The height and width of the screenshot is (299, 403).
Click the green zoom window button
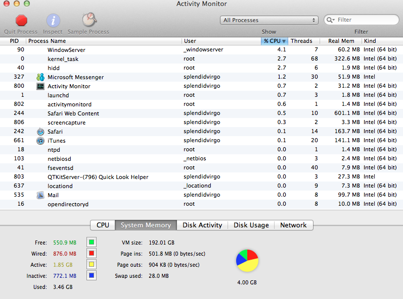coord(26,4)
